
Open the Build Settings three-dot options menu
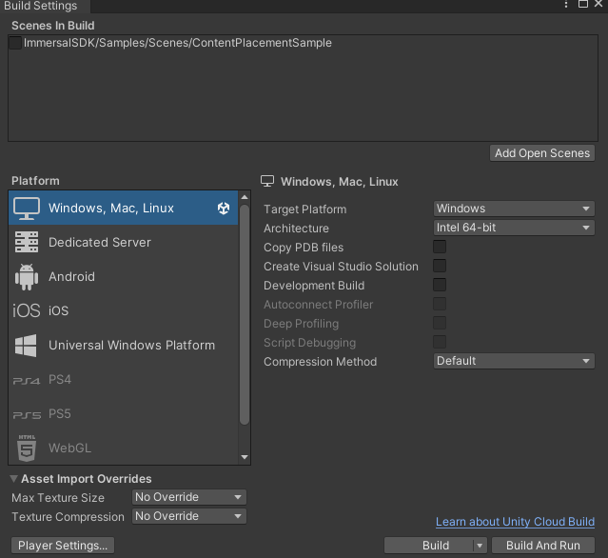click(566, 4)
